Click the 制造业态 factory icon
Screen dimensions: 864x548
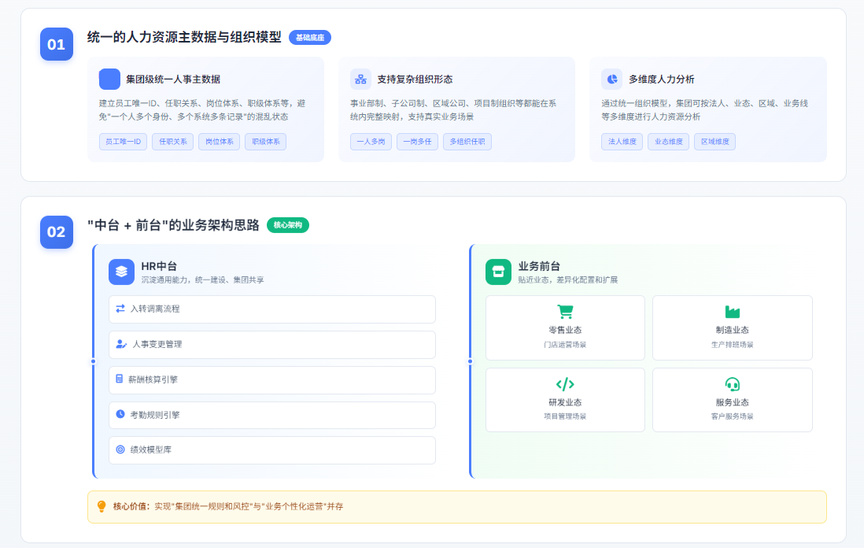pyautogui.click(x=732, y=312)
